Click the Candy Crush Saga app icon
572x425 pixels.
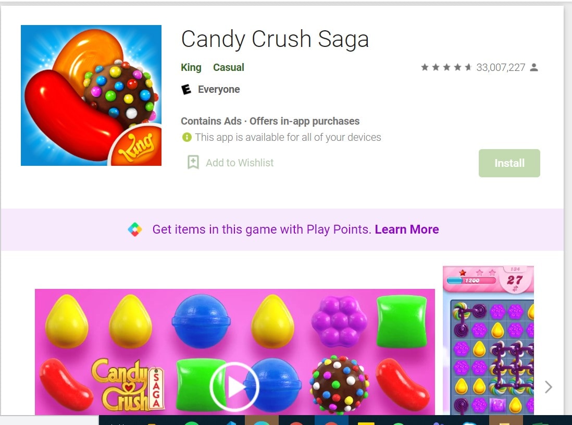coord(91,95)
